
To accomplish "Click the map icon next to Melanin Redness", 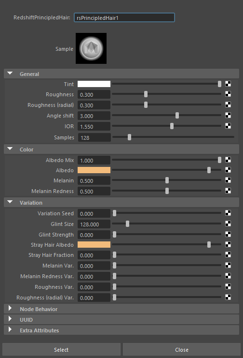I will pyautogui.click(x=228, y=191).
